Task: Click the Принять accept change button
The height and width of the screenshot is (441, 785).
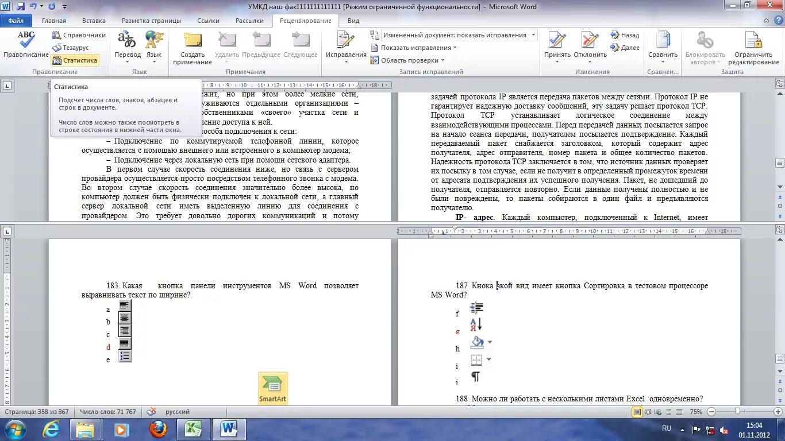Action: point(557,48)
